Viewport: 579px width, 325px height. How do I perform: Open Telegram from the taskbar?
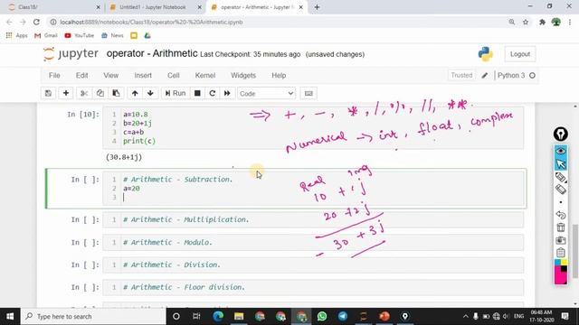(343, 316)
